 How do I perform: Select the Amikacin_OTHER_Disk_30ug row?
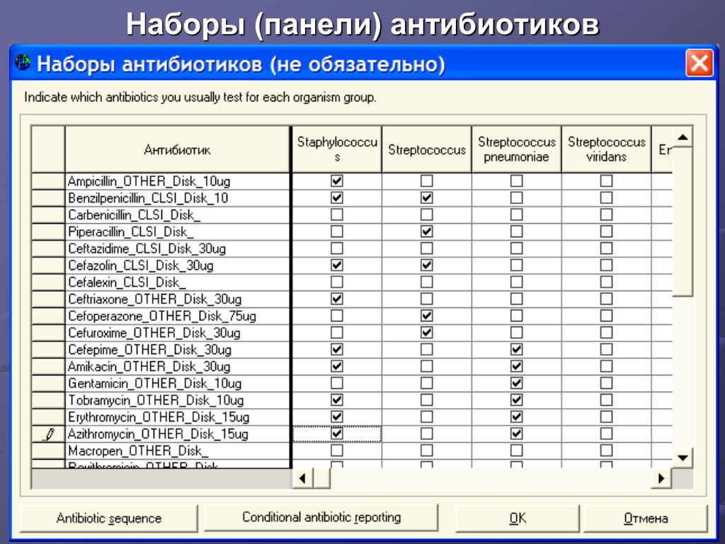(178, 367)
